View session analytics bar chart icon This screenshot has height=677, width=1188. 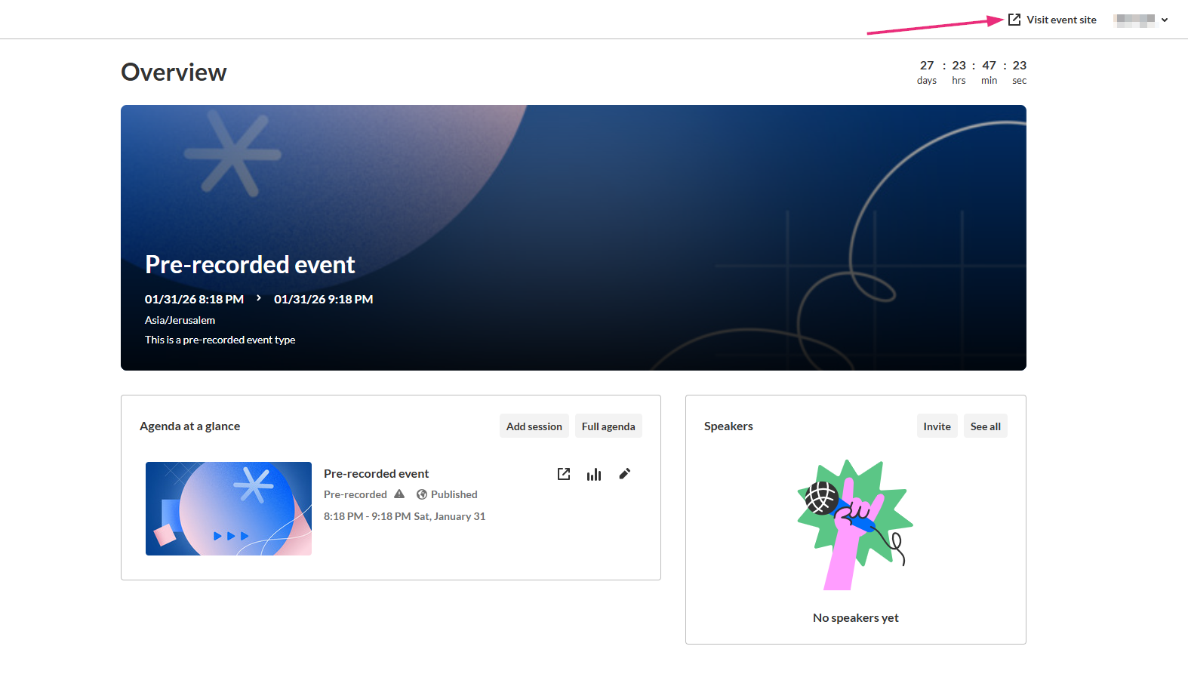[594, 474]
